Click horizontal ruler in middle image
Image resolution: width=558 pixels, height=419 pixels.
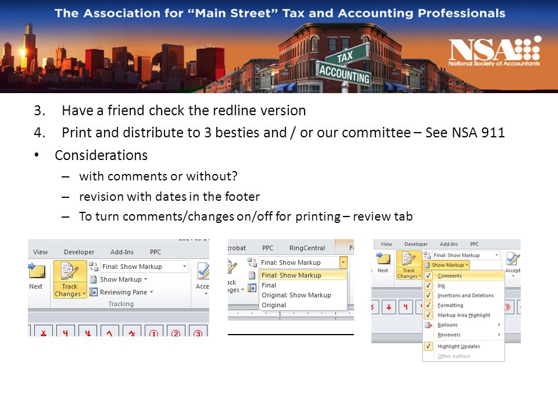coord(291,314)
